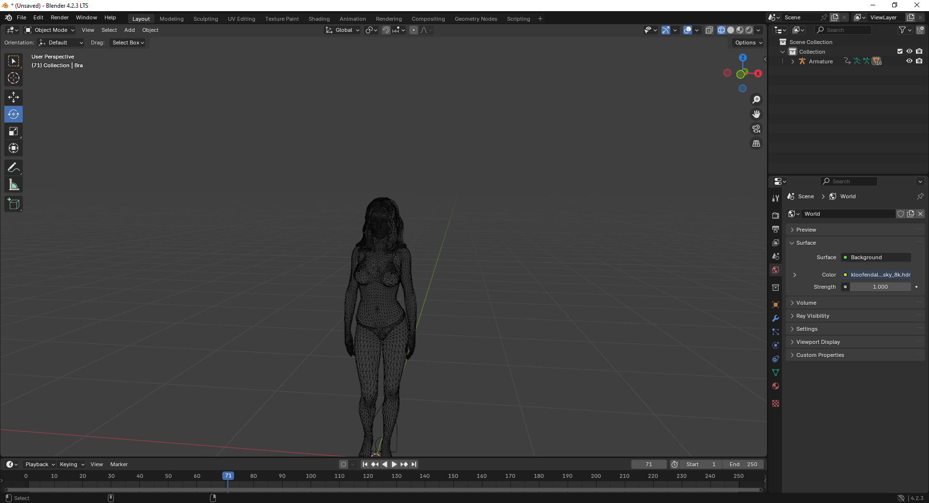Viewport: 929px width, 503px height.
Task: Select the Measure tool
Action: pos(14,184)
